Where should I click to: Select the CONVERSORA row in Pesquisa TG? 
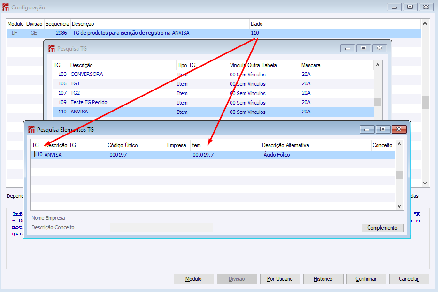213,75
